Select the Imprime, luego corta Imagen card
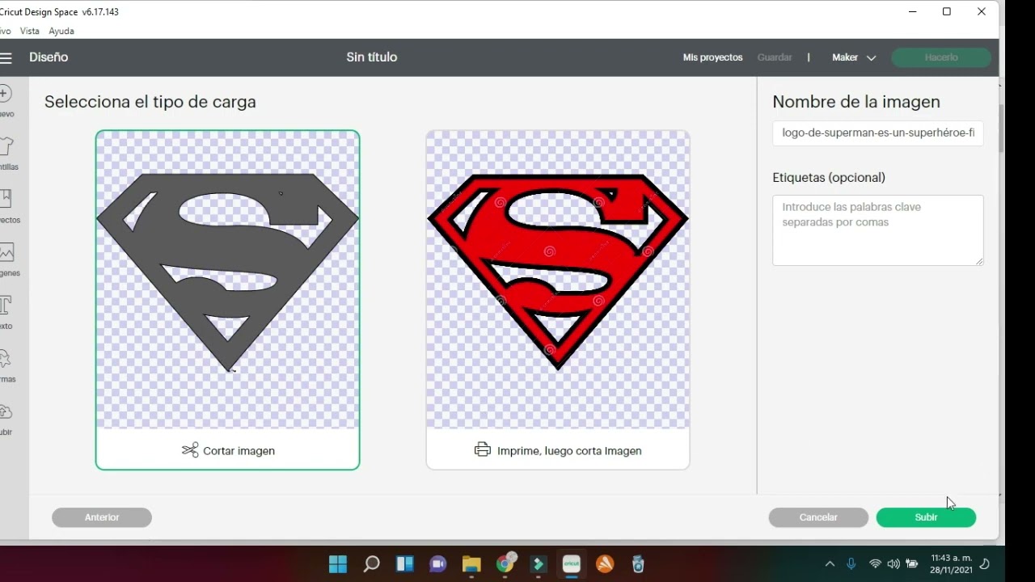This screenshot has width=1035, height=582. point(558,300)
